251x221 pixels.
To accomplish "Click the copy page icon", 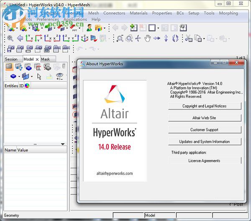I will (198, 39).
